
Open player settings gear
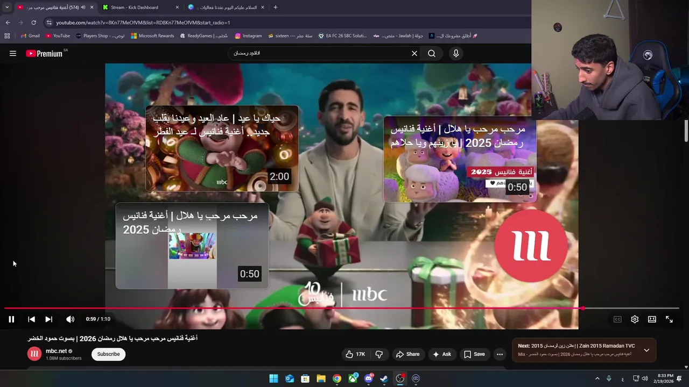pos(635,319)
